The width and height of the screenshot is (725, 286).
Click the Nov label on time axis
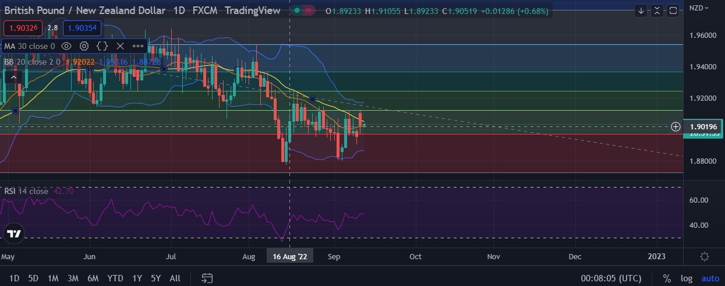tap(494, 256)
